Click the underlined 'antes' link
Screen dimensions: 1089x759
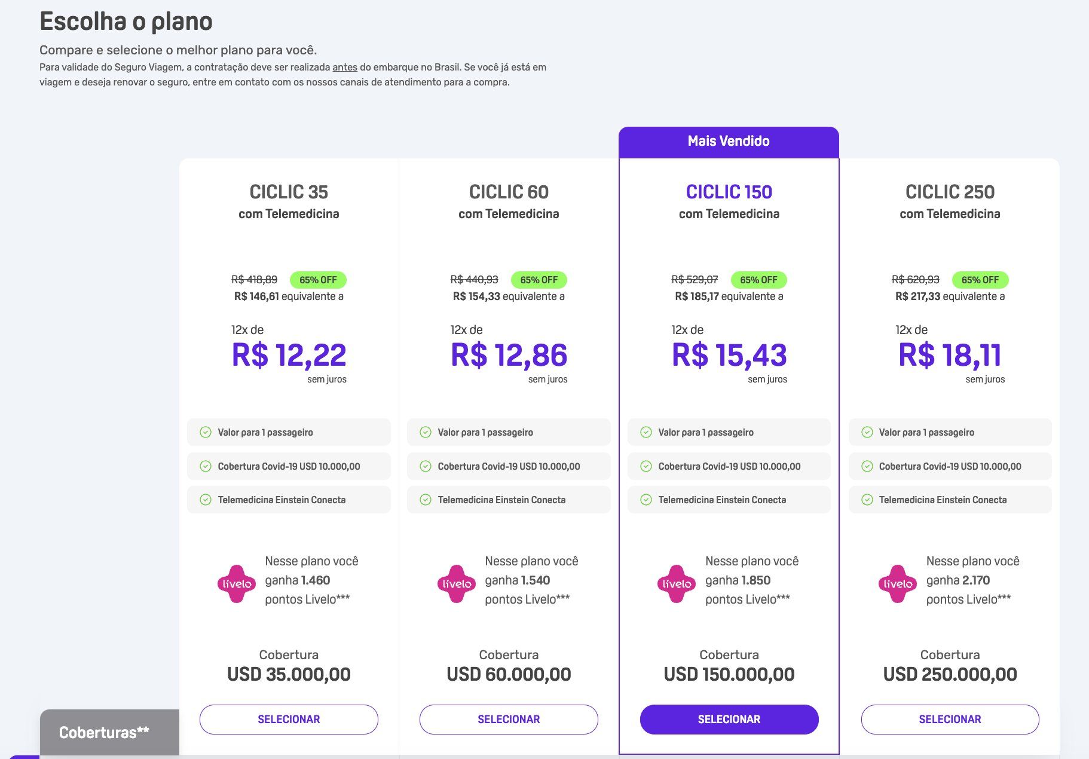345,67
